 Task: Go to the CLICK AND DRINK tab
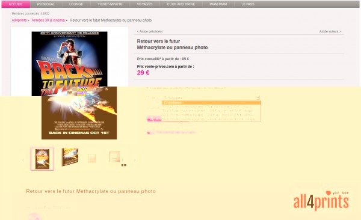click(181, 4)
